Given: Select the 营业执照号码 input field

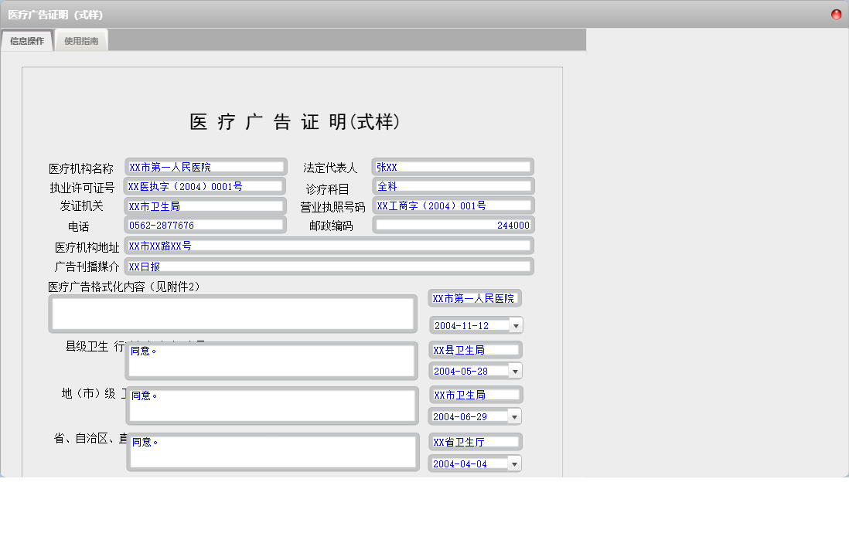Looking at the screenshot, I should (453, 205).
